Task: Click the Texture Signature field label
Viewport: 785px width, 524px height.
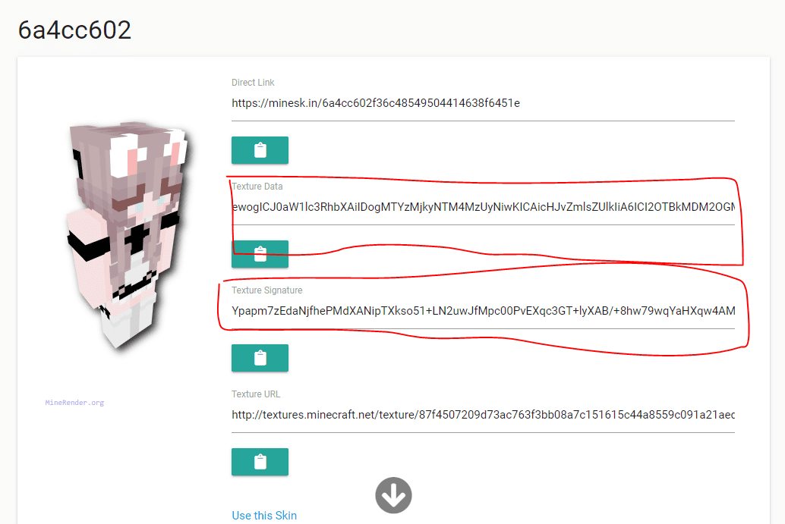Action: pyautogui.click(x=266, y=290)
